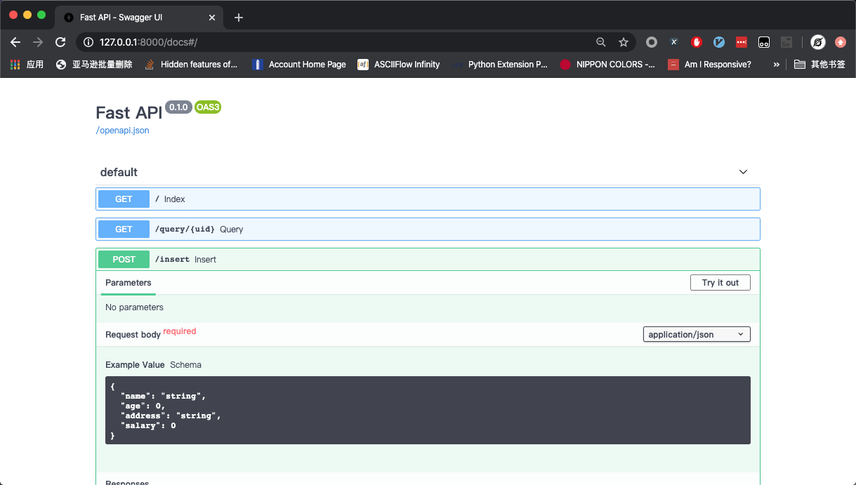
Task: Close the Fast API - Swagger UI tab
Action: pyautogui.click(x=212, y=18)
